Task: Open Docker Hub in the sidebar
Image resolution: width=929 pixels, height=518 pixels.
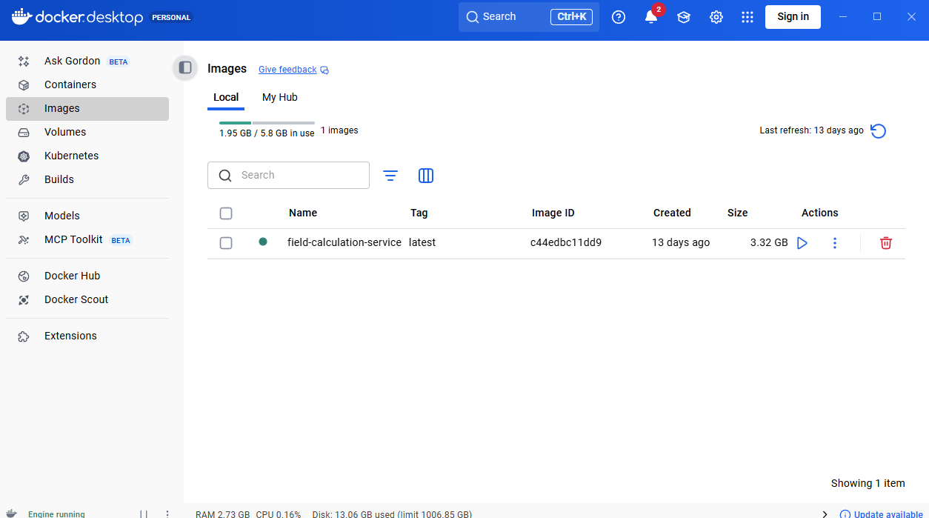Action: [87, 276]
